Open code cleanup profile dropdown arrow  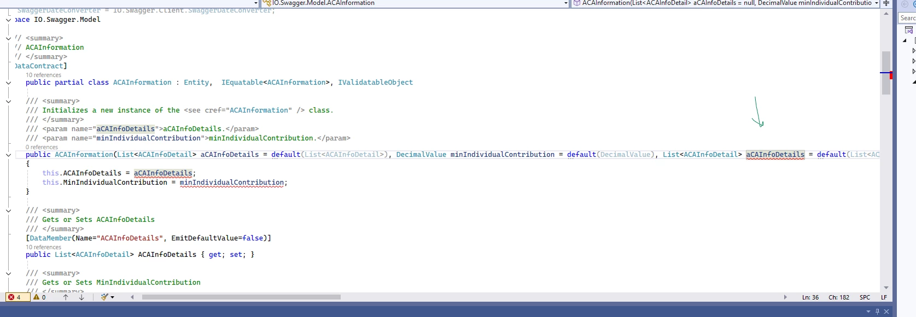[x=112, y=297]
